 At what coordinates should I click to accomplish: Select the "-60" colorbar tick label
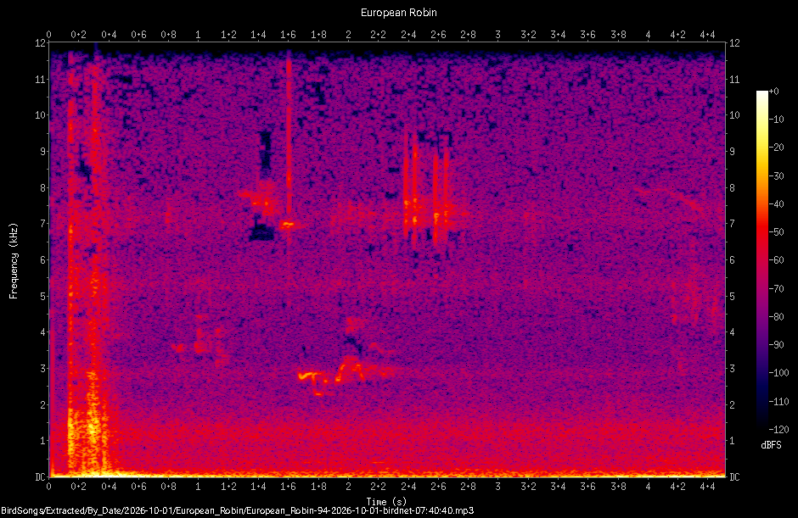click(776, 260)
